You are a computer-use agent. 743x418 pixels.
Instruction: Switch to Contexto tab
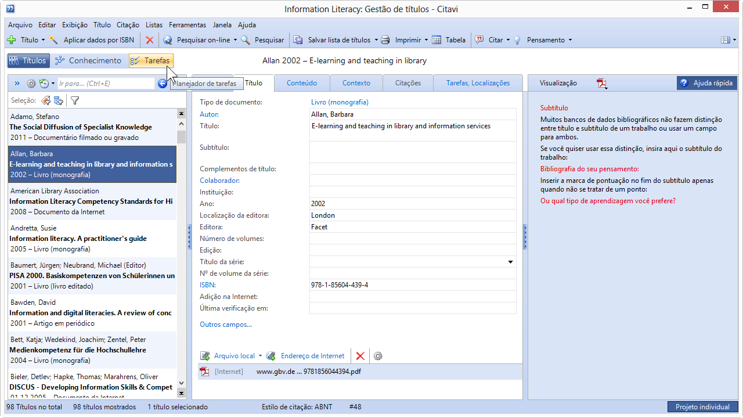coord(356,83)
